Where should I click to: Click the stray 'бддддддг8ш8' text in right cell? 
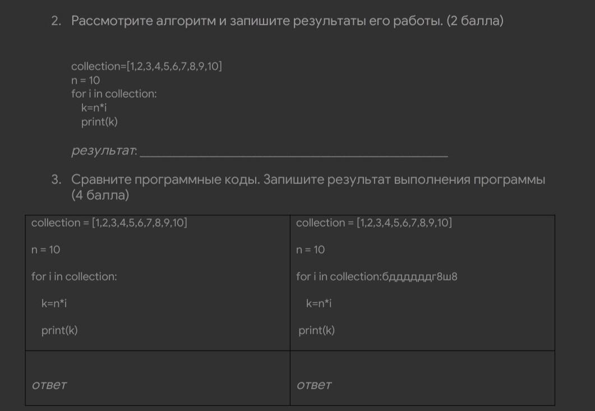tap(419, 276)
